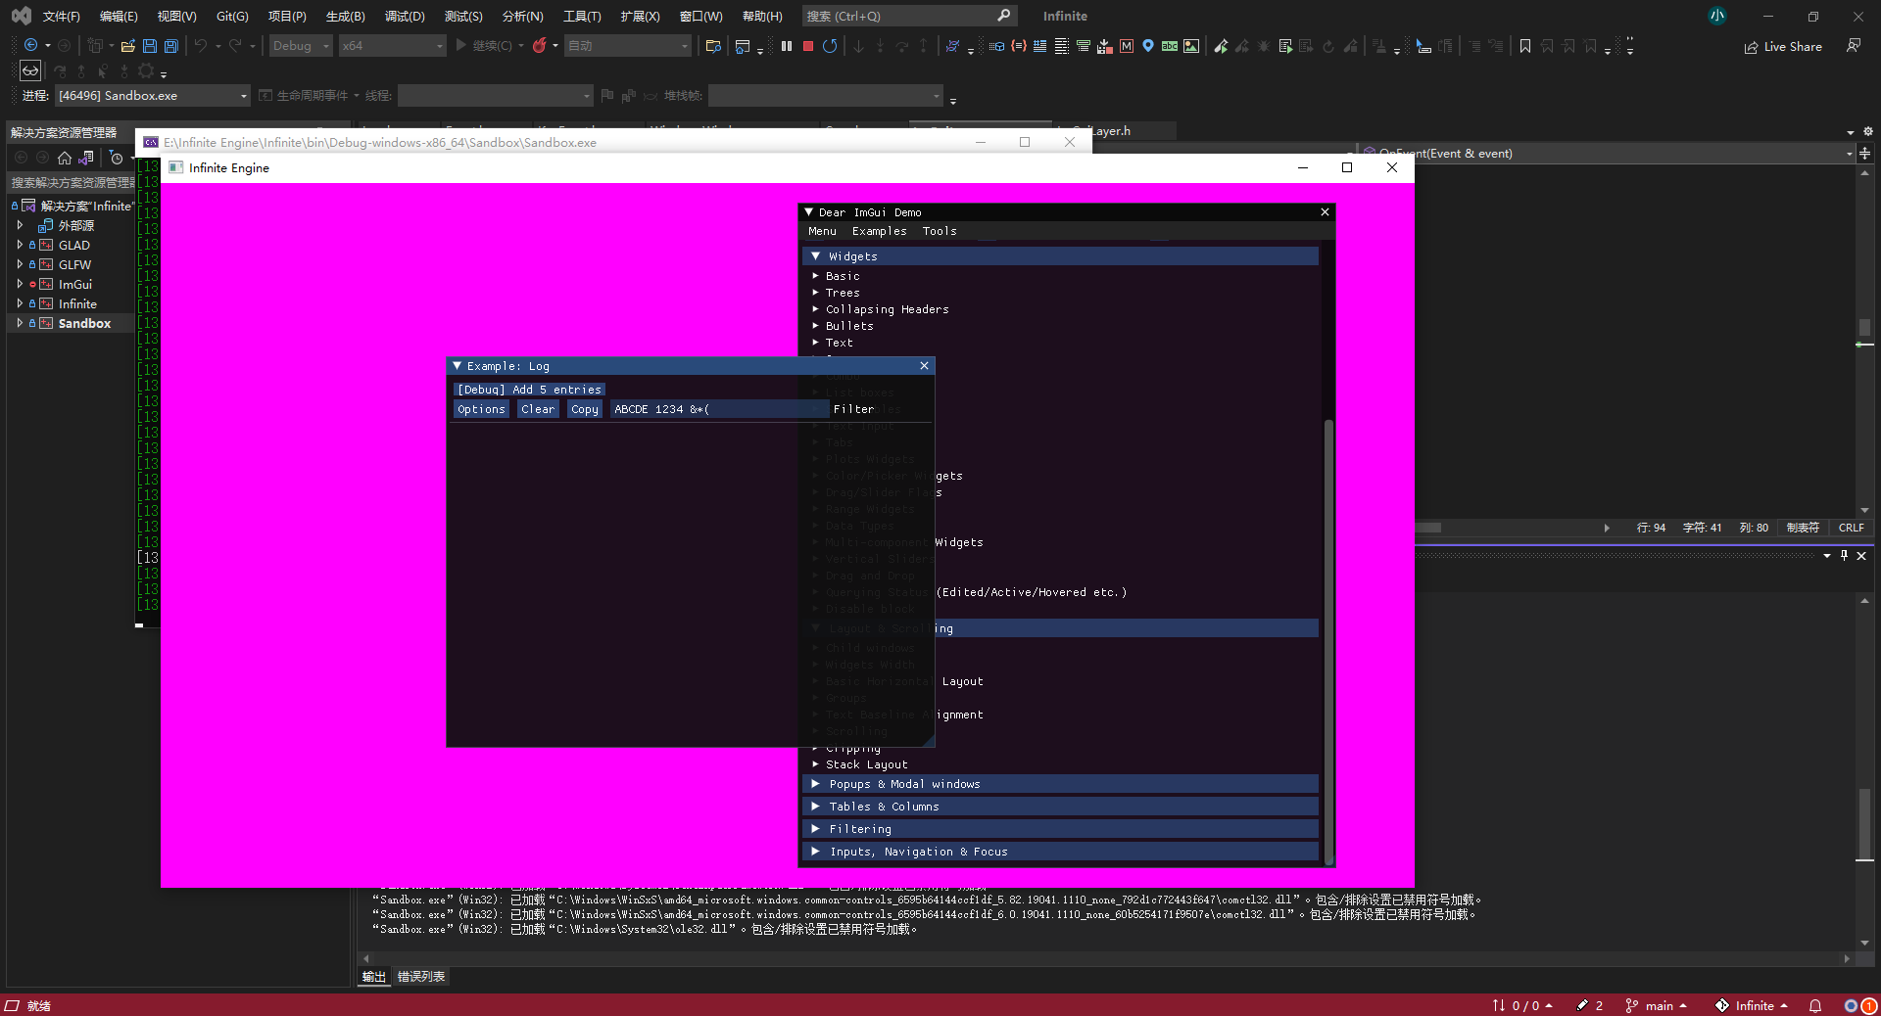Click the Clear button in Log window
This screenshot has width=1881, height=1016.
tap(538, 409)
